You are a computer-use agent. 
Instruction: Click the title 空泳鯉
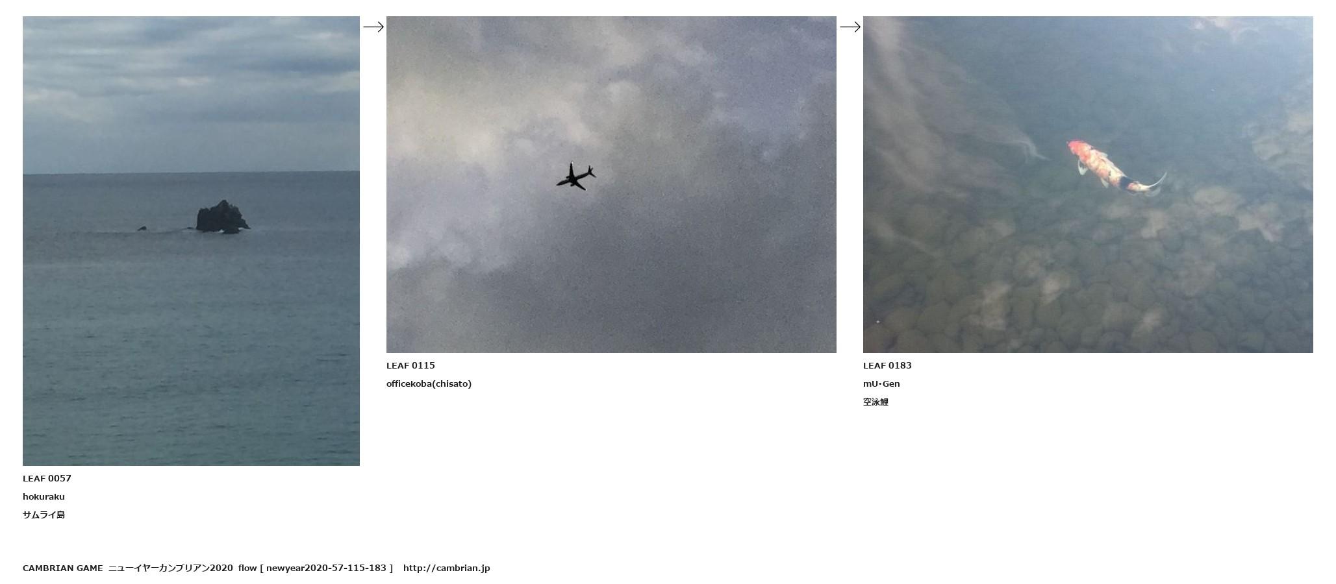(876, 402)
